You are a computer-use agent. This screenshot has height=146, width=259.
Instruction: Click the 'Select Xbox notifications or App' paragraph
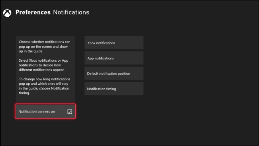[x=43, y=65]
